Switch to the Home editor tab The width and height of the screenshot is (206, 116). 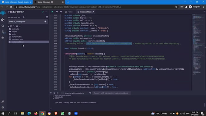tap(69, 12)
